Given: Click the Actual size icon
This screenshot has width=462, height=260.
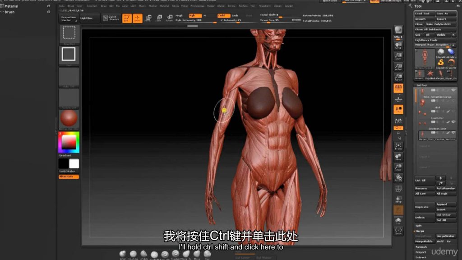Looking at the screenshot, I should (x=398, y=67).
